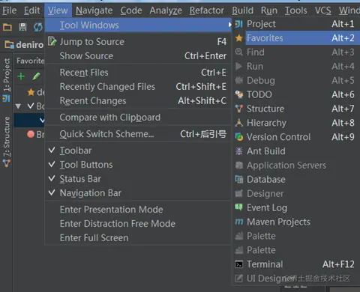Click the Maven Projects m icon
This screenshot has width=360, height=292.
239,222
